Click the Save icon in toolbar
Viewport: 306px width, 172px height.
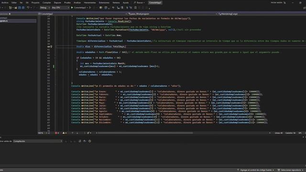[x=20, y=8]
